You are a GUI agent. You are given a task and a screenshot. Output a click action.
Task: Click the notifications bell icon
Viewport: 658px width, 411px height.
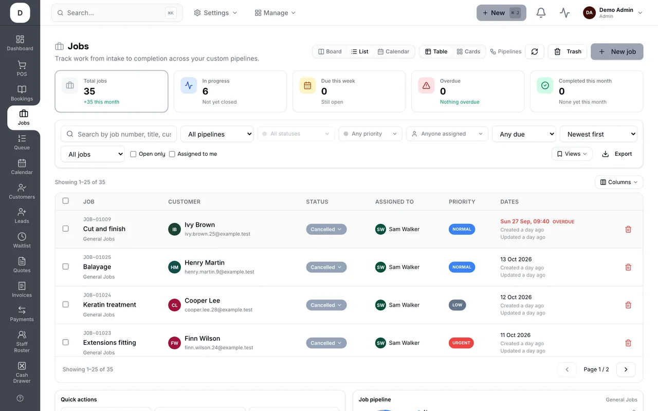[x=541, y=13]
